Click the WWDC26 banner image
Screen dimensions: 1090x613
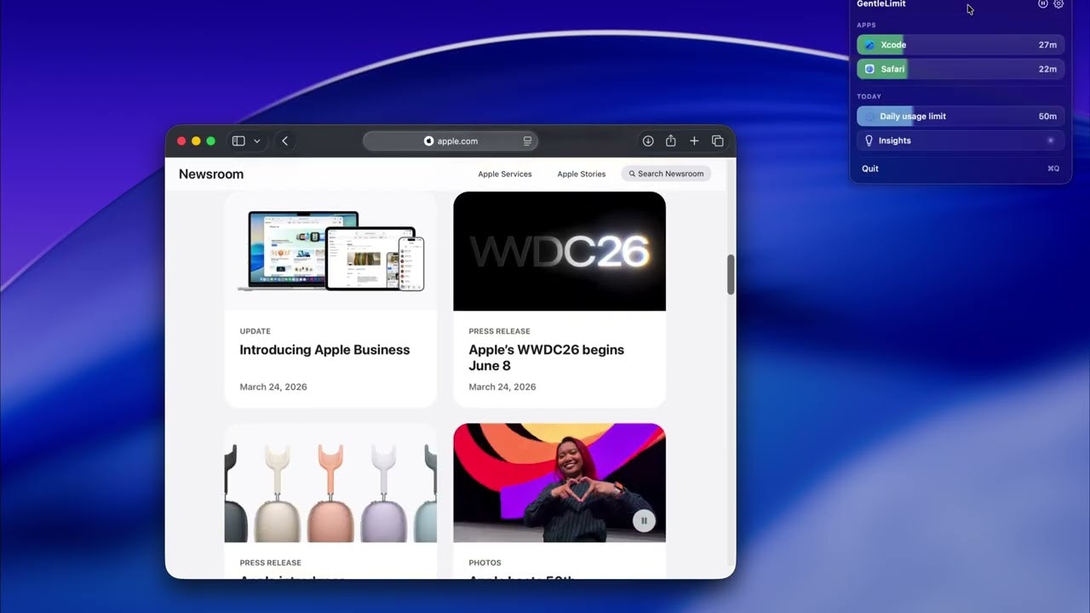tap(559, 251)
